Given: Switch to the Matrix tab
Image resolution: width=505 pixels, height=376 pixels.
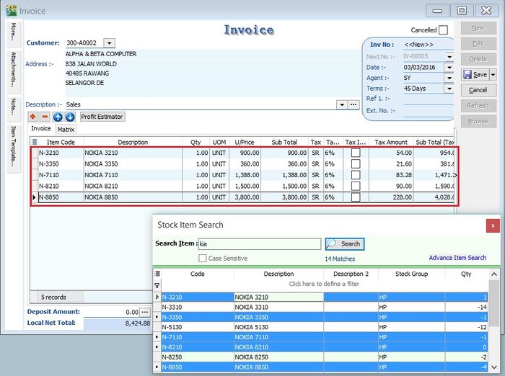Looking at the screenshot, I should click(66, 130).
